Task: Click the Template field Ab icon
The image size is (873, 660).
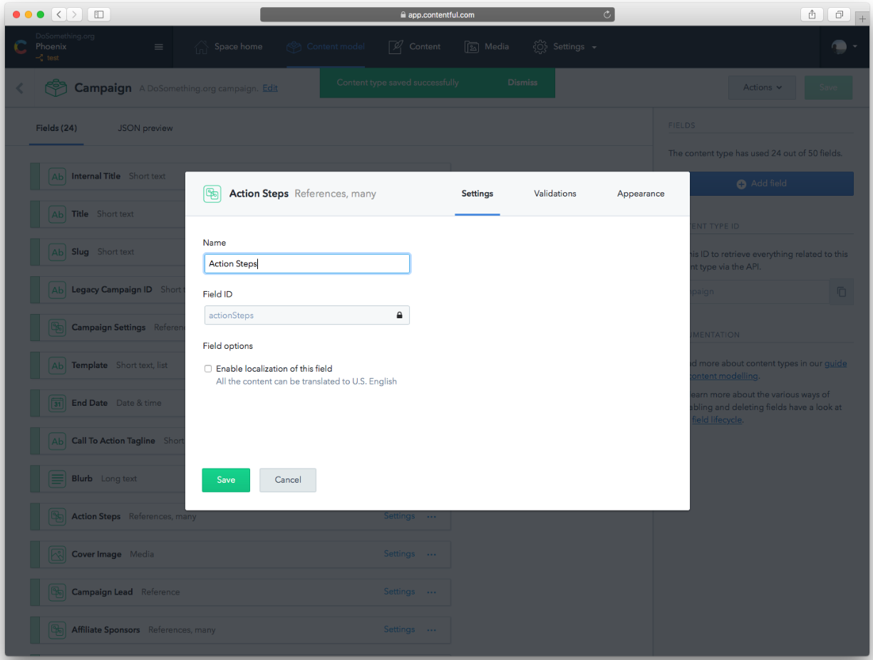Action: 58,365
